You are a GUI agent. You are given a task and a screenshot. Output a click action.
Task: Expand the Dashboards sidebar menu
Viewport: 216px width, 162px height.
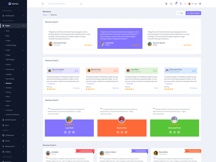tap(13, 16)
